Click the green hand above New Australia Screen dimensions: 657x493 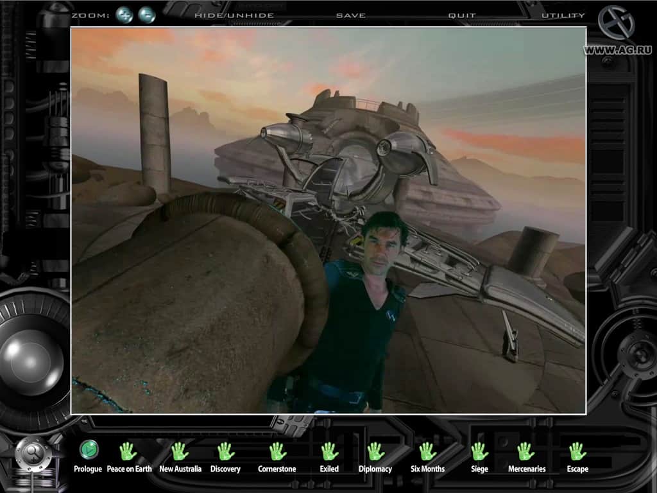point(180,451)
